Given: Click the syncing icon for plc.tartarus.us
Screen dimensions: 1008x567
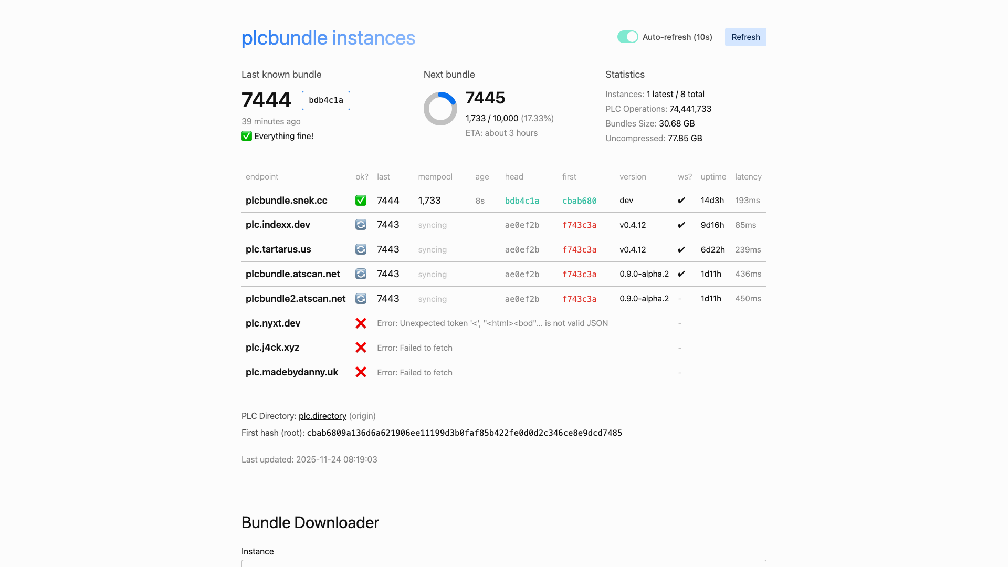Looking at the screenshot, I should (361, 249).
